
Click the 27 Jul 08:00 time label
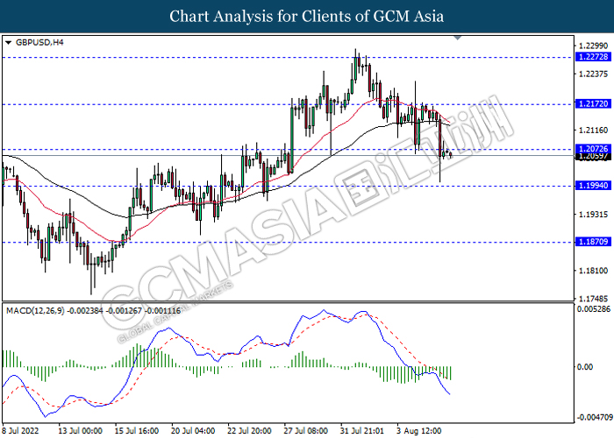tap(306, 431)
